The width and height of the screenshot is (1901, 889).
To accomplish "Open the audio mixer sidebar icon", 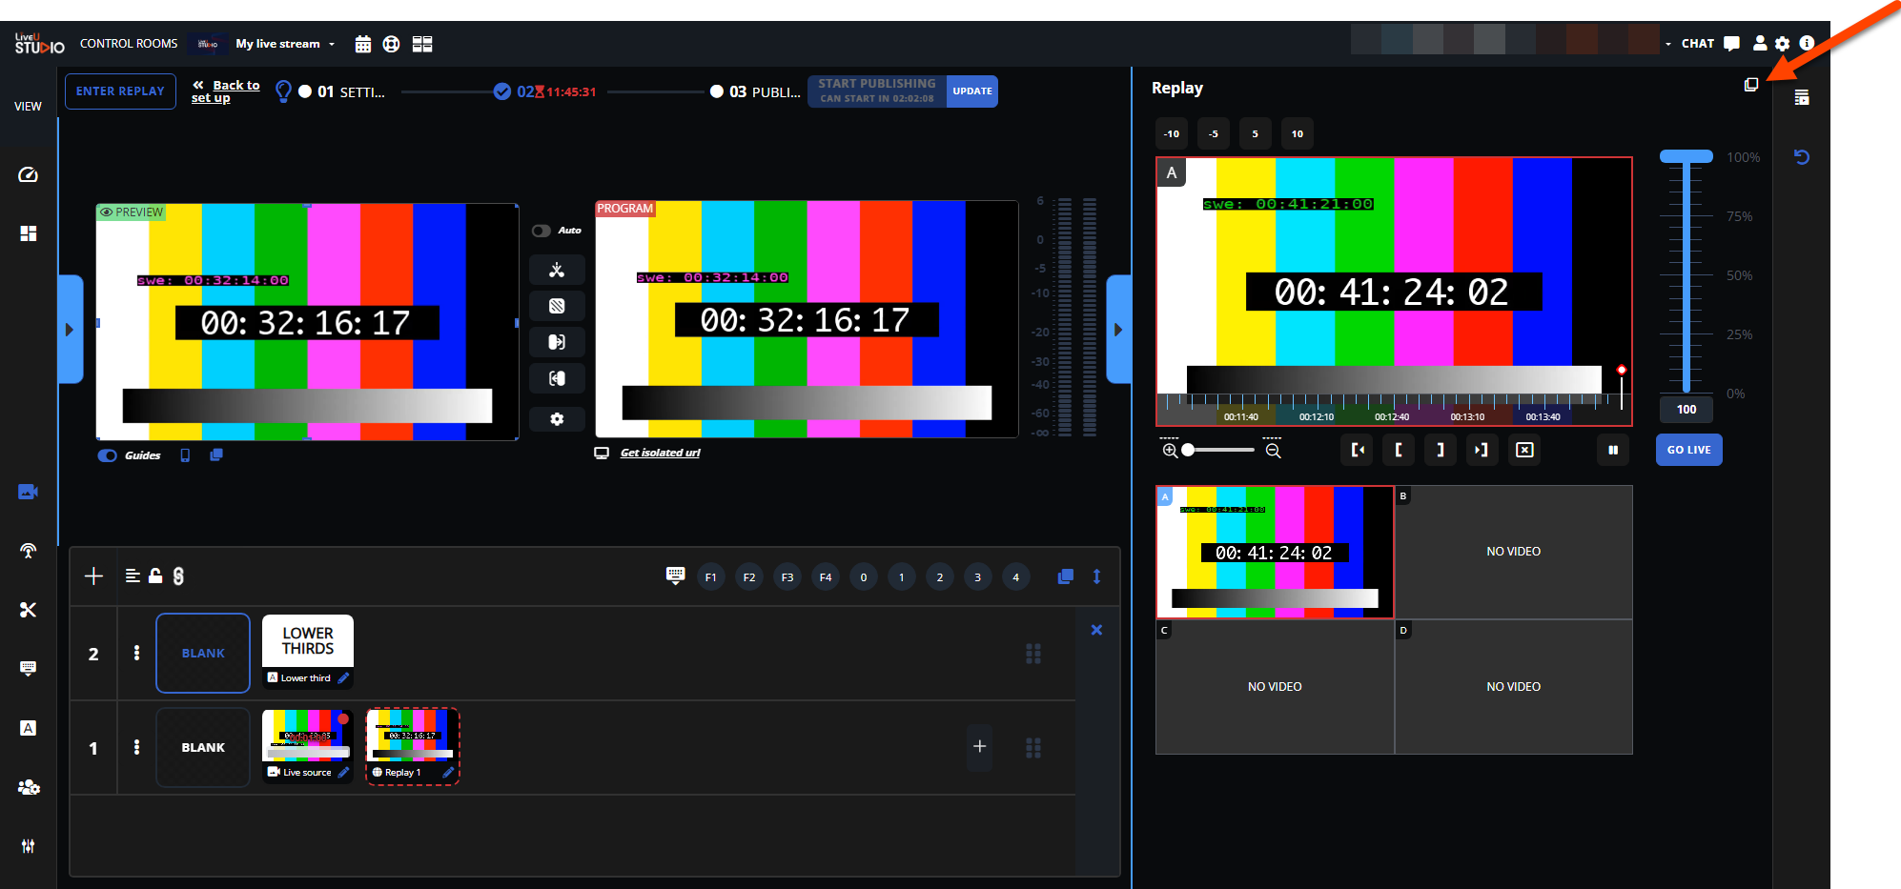I will click(28, 846).
